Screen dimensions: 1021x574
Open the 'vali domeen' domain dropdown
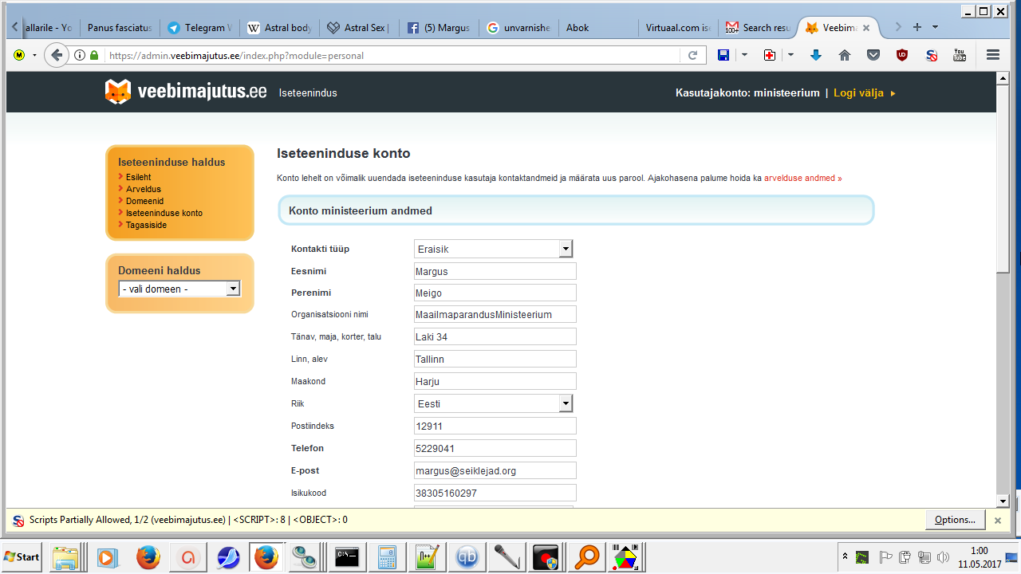coord(179,289)
